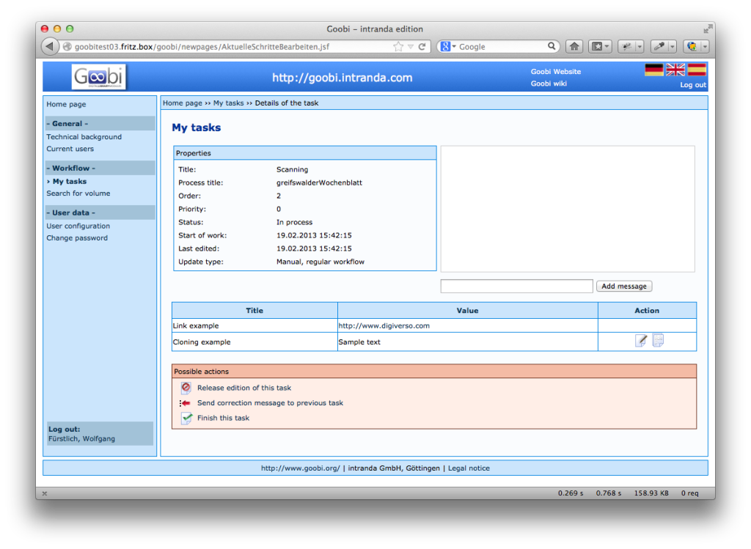Click the bookmark star icon in address bar

(398, 46)
